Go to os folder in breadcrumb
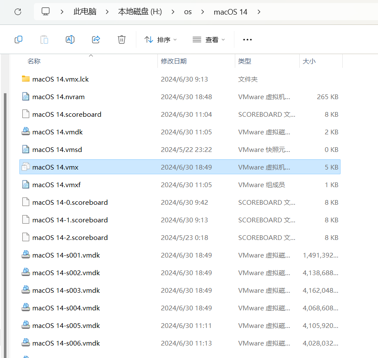The width and height of the screenshot is (378, 358). [x=188, y=12]
